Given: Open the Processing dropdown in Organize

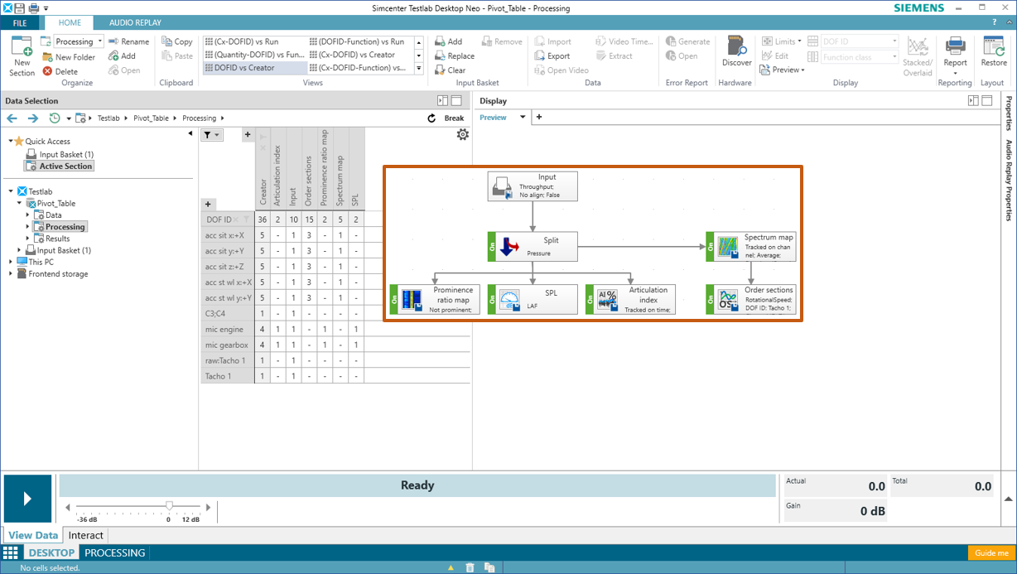Looking at the screenshot, I should pyautogui.click(x=100, y=41).
